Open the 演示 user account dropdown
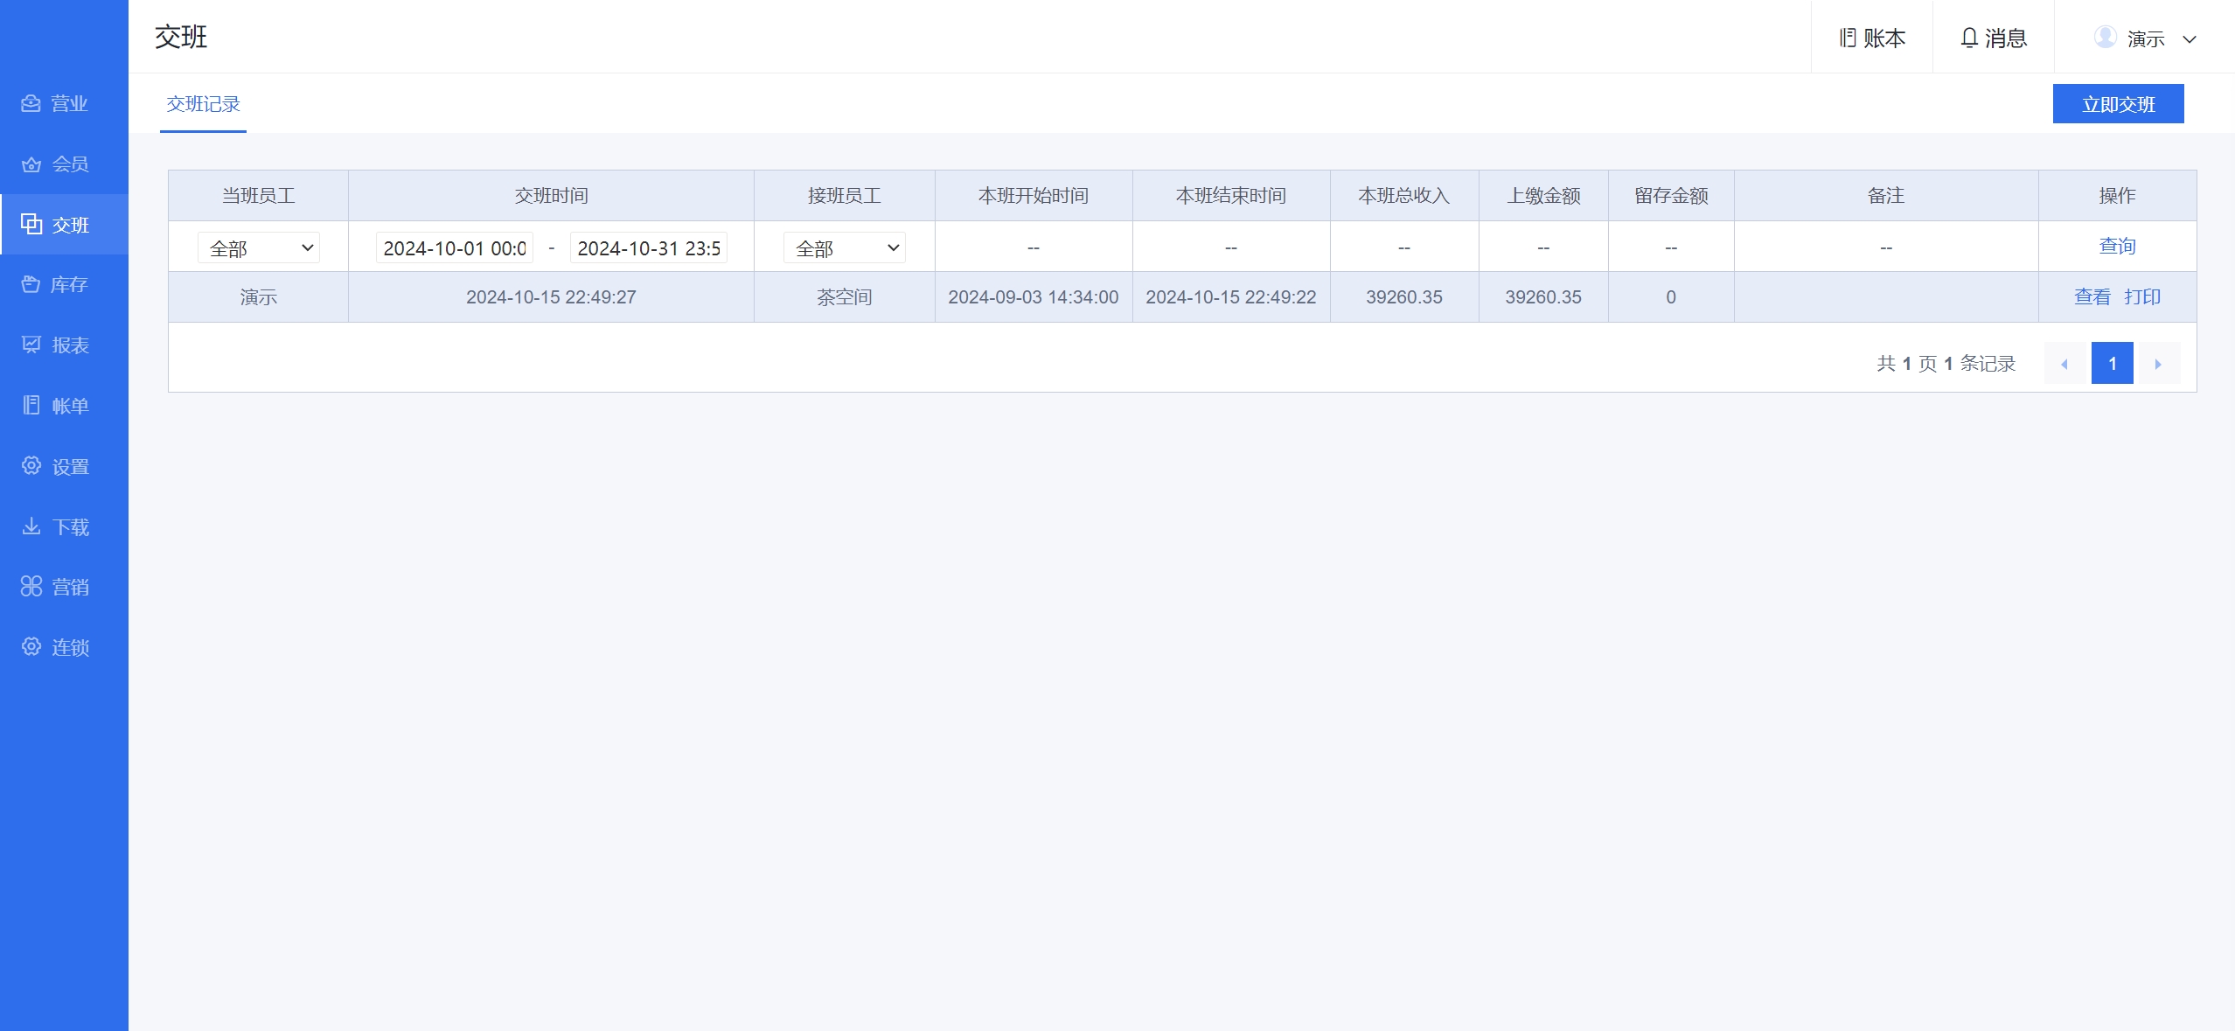 [x=2145, y=38]
